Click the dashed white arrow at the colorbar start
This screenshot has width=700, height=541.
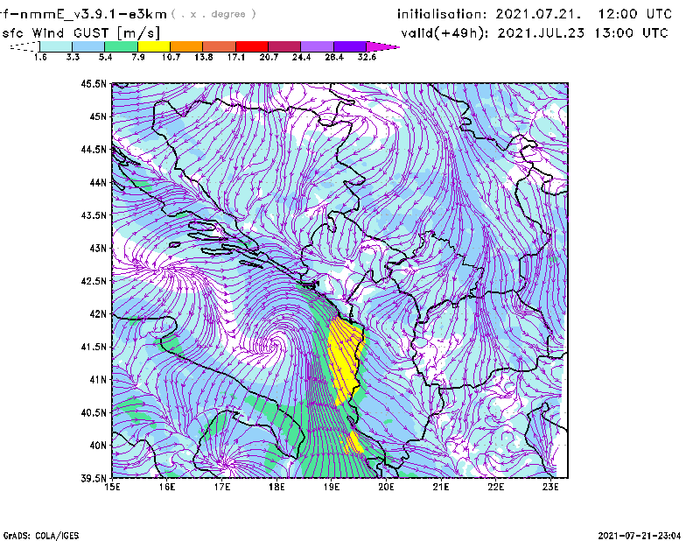point(24,46)
